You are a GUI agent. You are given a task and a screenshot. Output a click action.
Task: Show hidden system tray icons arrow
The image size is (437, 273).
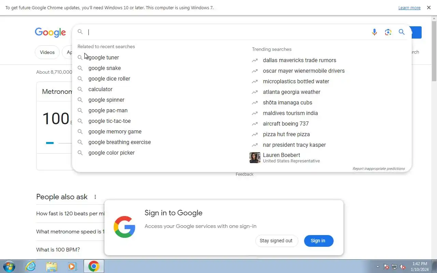pos(378,267)
